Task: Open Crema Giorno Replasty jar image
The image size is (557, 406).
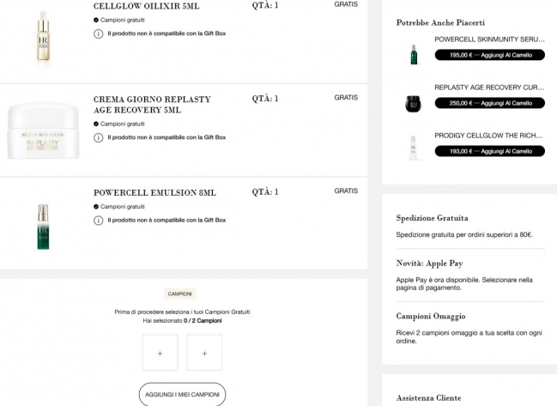Action: click(x=43, y=130)
